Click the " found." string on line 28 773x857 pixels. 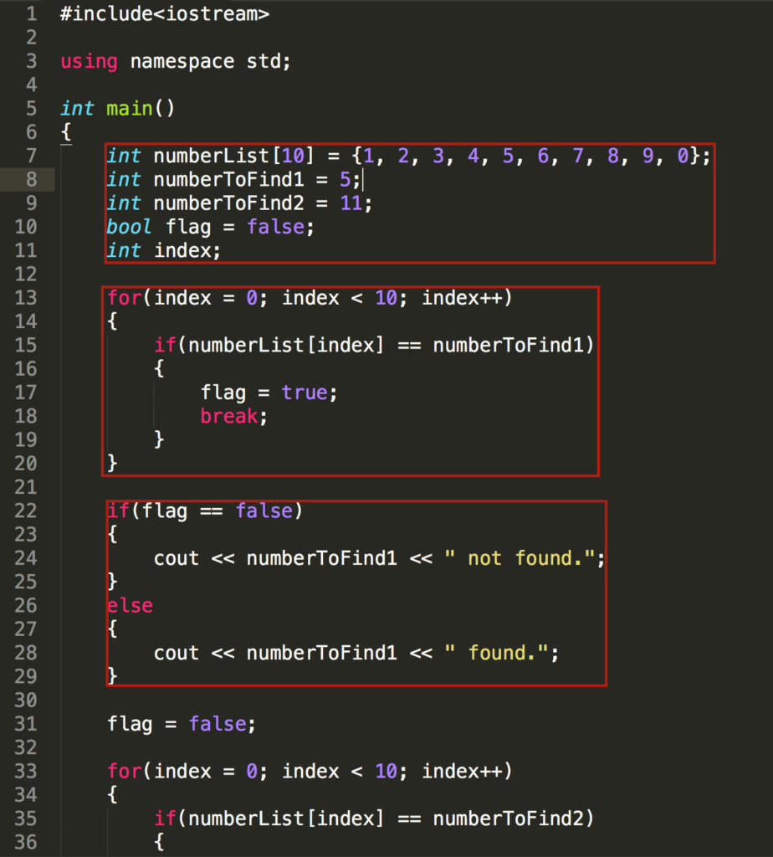tap(497, 653)
